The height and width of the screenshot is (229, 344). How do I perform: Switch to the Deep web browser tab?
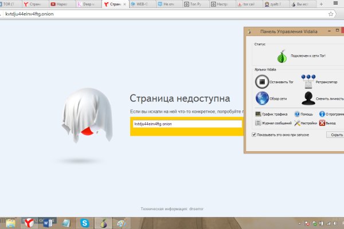89,4
